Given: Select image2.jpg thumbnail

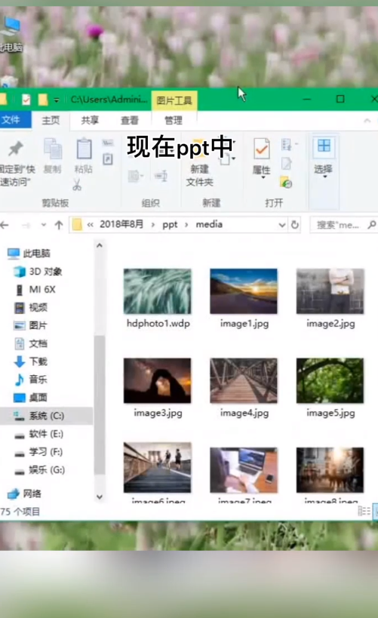Looking at the screenshot, I should click(330, 291).
